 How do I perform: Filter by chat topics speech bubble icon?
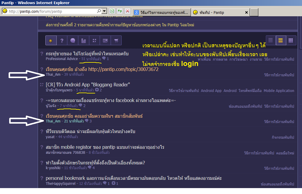click(x=73, y=41)
